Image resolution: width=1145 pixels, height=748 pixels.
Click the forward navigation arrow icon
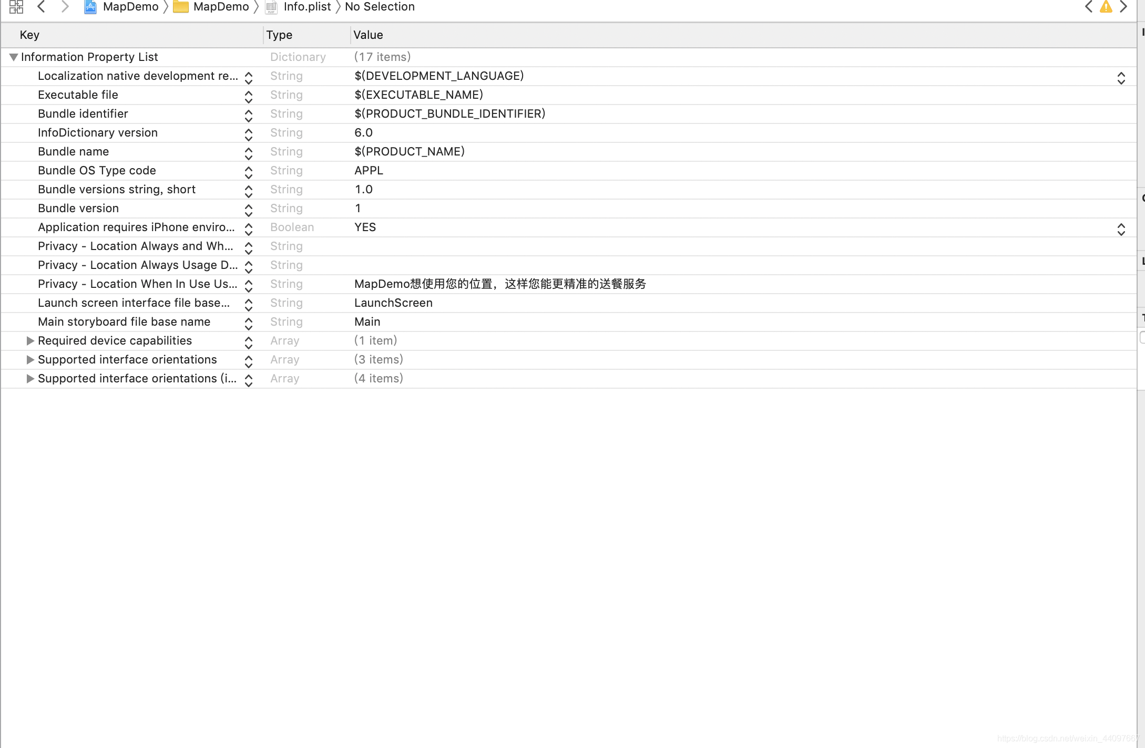(64, 7)
